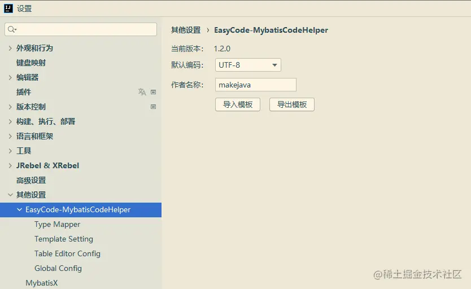
Task: Click the 设置 window title
Action: pos(24,8)
